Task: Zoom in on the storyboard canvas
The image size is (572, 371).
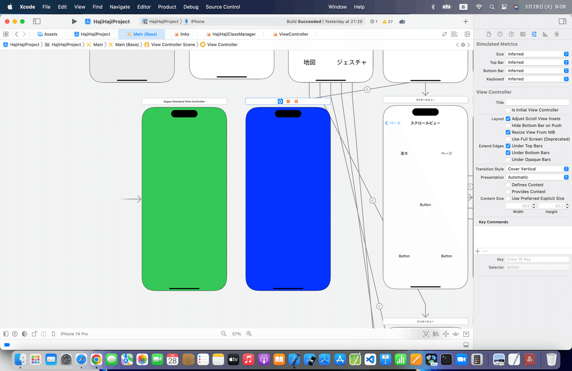Action: (x=249, y=334)
